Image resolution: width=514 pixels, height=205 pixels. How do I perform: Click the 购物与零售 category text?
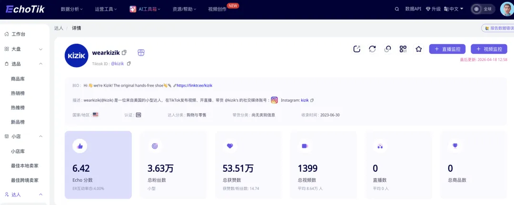click(197, 115)
